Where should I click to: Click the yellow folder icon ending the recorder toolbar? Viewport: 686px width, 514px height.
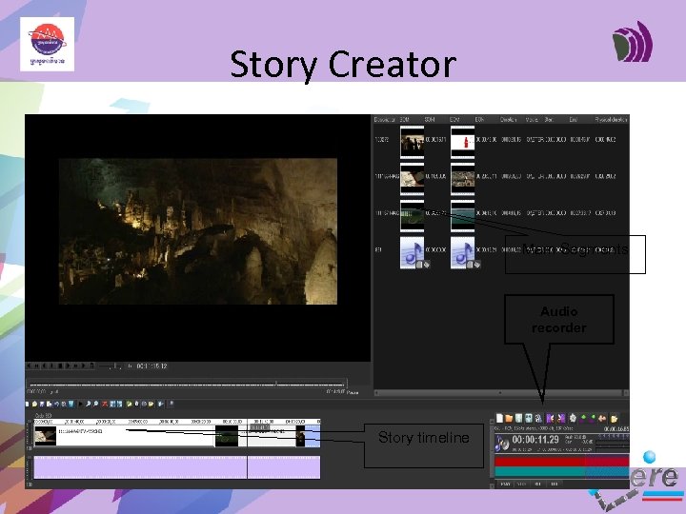click(x=614, y=418)
